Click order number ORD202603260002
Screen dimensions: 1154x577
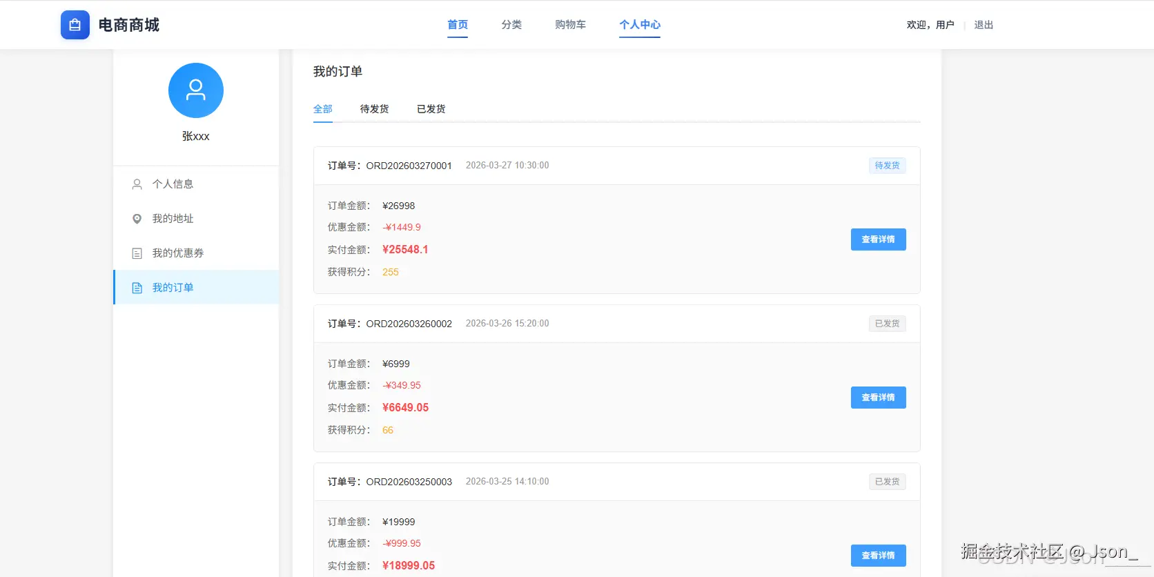409,324
